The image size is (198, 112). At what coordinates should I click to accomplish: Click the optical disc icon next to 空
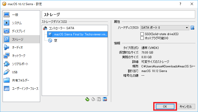[x=50, y=40]
